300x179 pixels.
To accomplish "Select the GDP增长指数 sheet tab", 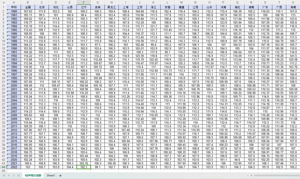I will [32, 175].
